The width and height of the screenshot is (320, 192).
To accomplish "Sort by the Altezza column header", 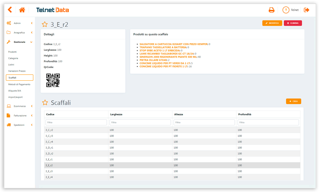I will [x=178, y=114].
